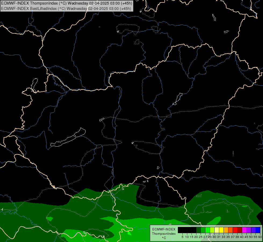The width and height of the screenshot is (263, 242).
Task: Click the bright red legend swatch
Action: pos(235,230)
